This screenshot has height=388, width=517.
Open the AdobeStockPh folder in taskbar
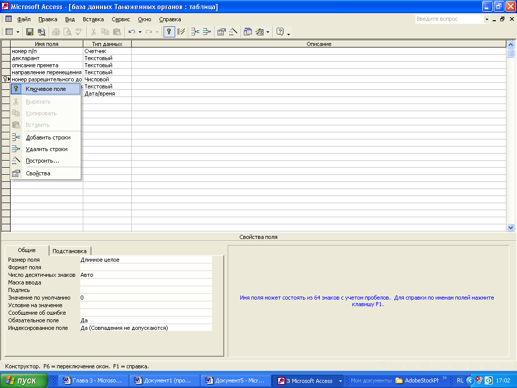click(418, 380)
